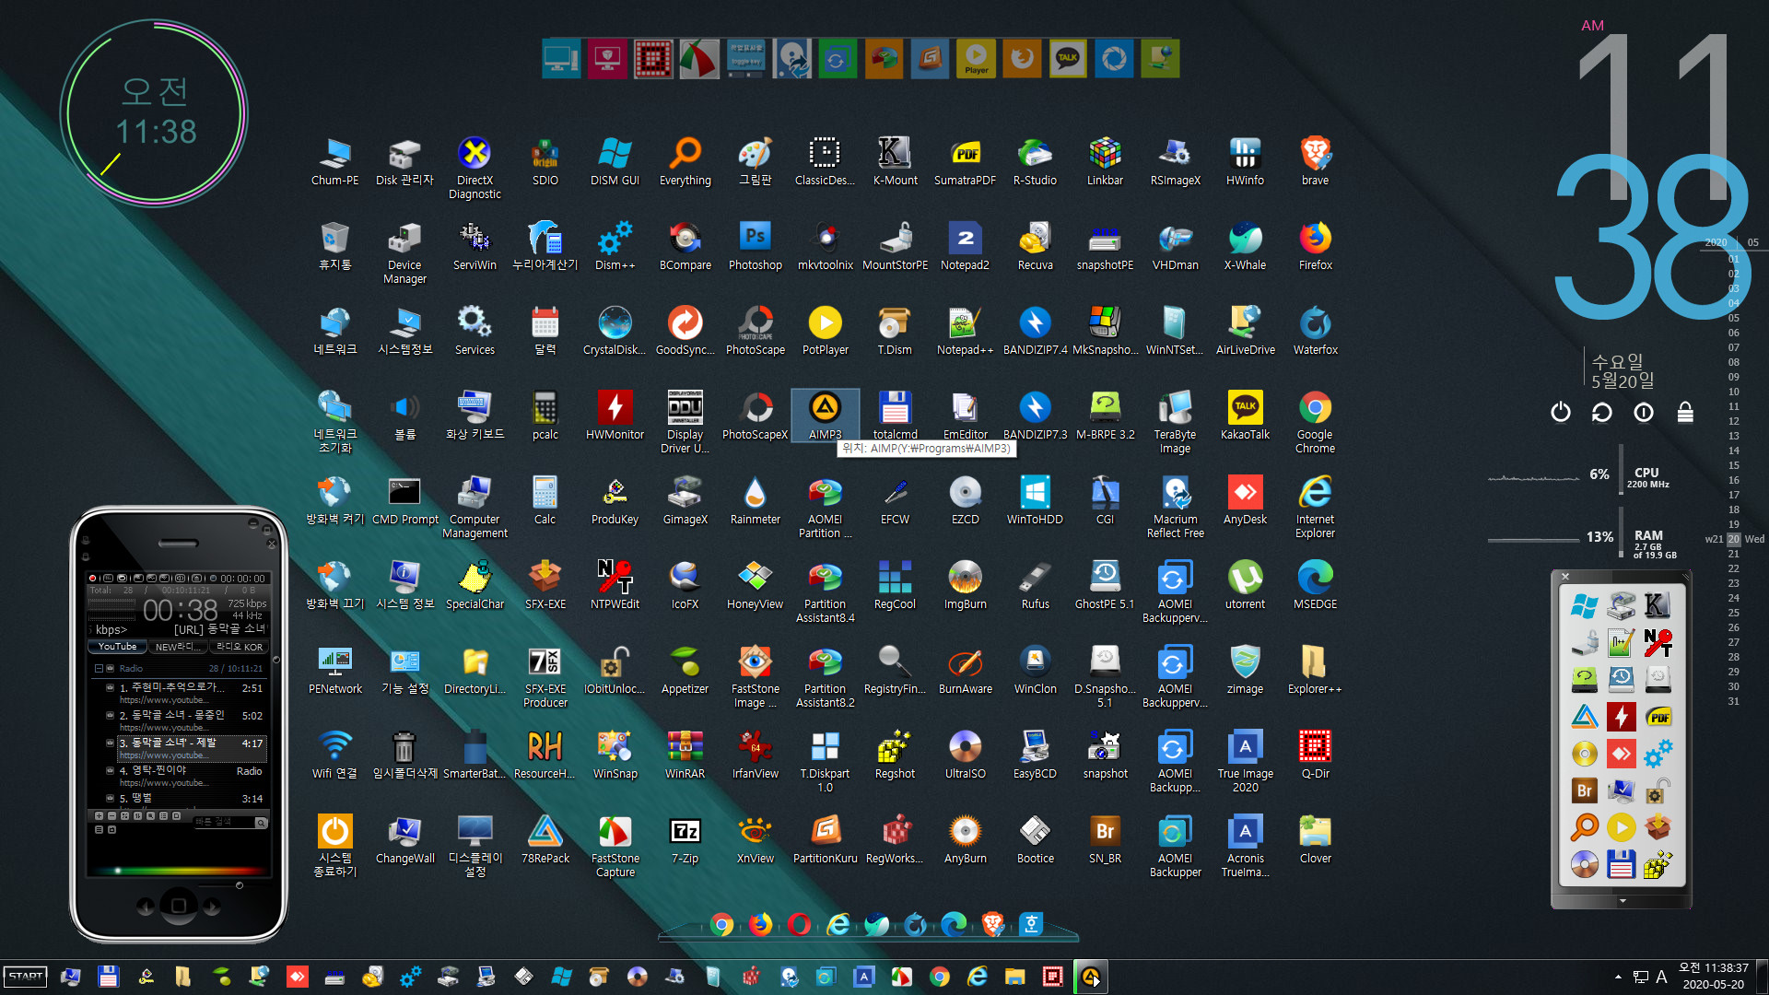
Task: Click the Rainmeter restart arrow icon
Action: pos(1601,412)
